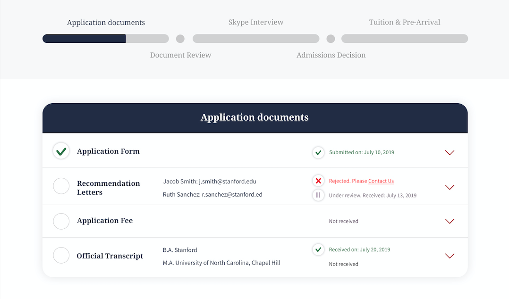Click the Document Review milestone dot
Image resolution: width=509 pixels, height=299 pixels.
click(180, 39)
